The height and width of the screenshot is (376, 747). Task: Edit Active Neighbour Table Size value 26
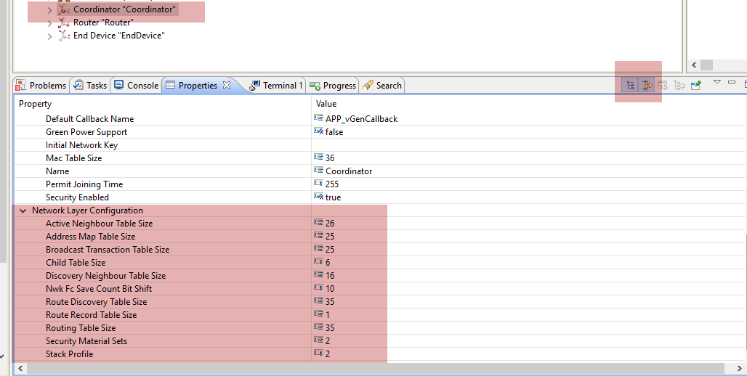330,224
